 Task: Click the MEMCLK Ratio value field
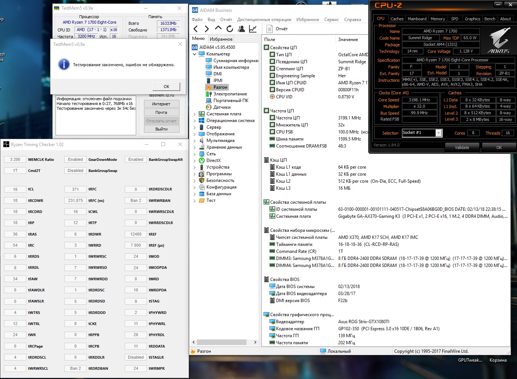tap(15, 159)
